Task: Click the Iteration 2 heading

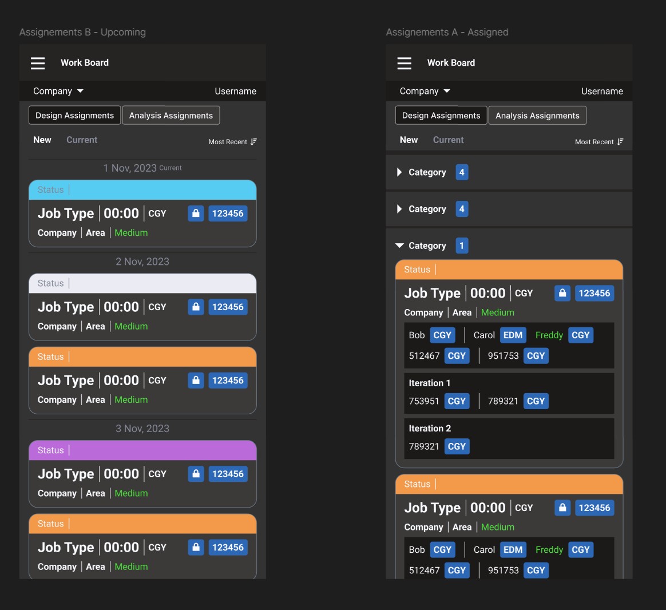Action: [x=430, y=429]
